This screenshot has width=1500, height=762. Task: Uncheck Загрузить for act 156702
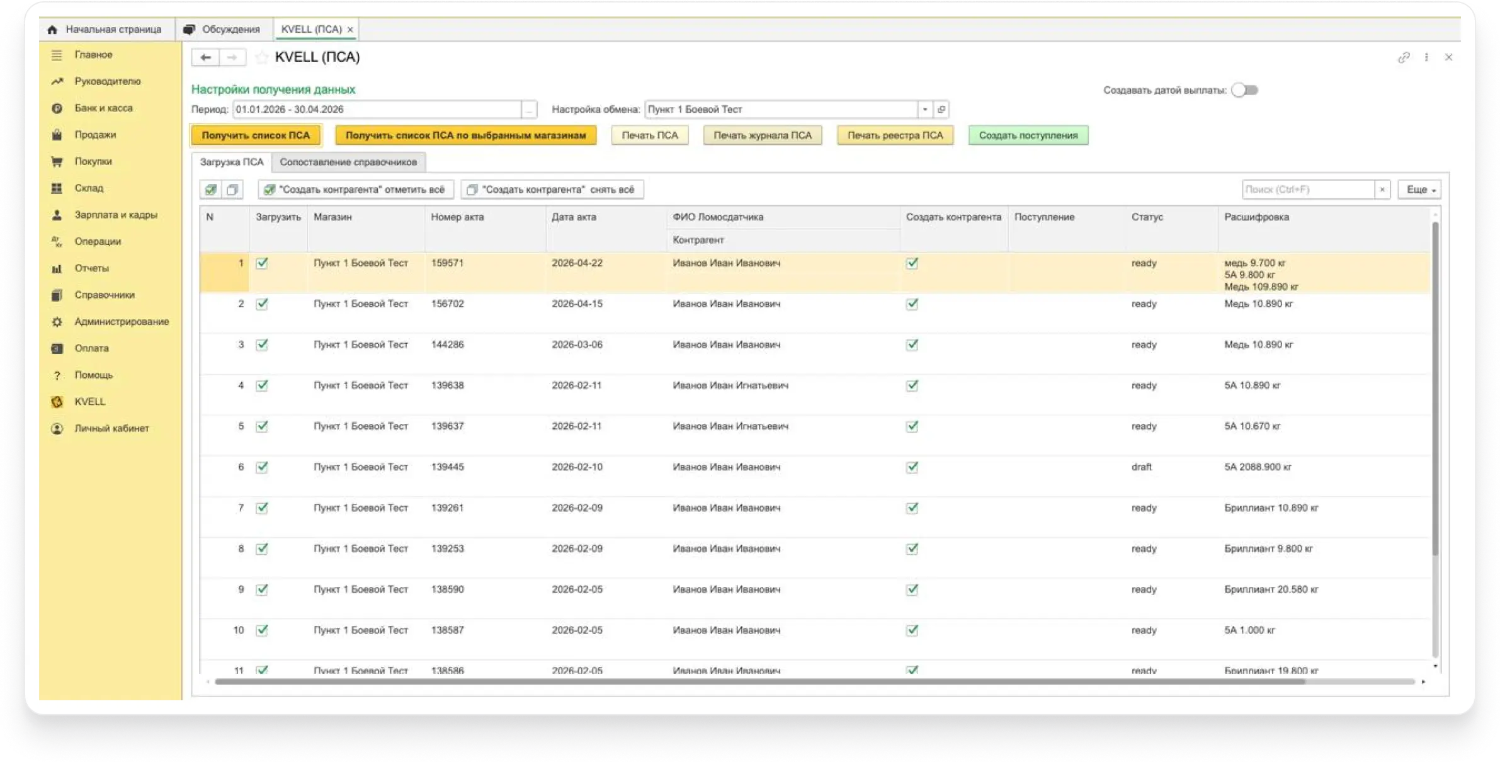coord(262,304)
